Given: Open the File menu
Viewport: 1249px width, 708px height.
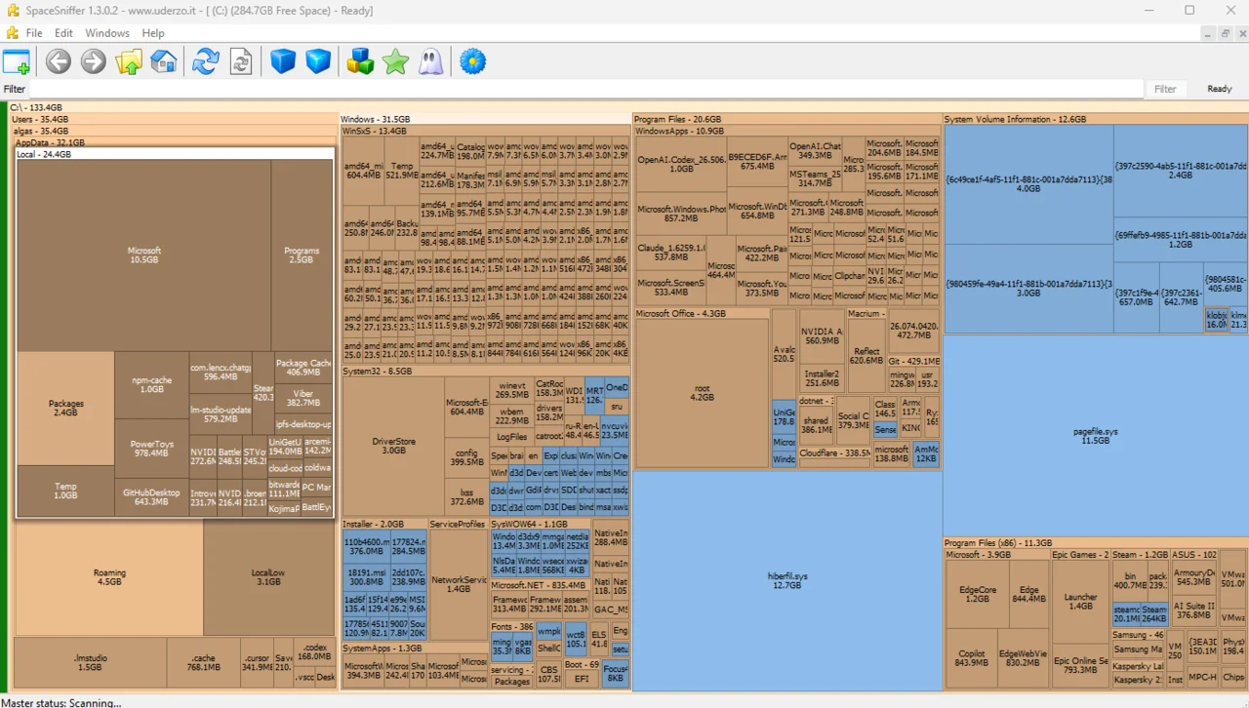Looking at the screenshot, I should 34,33.
